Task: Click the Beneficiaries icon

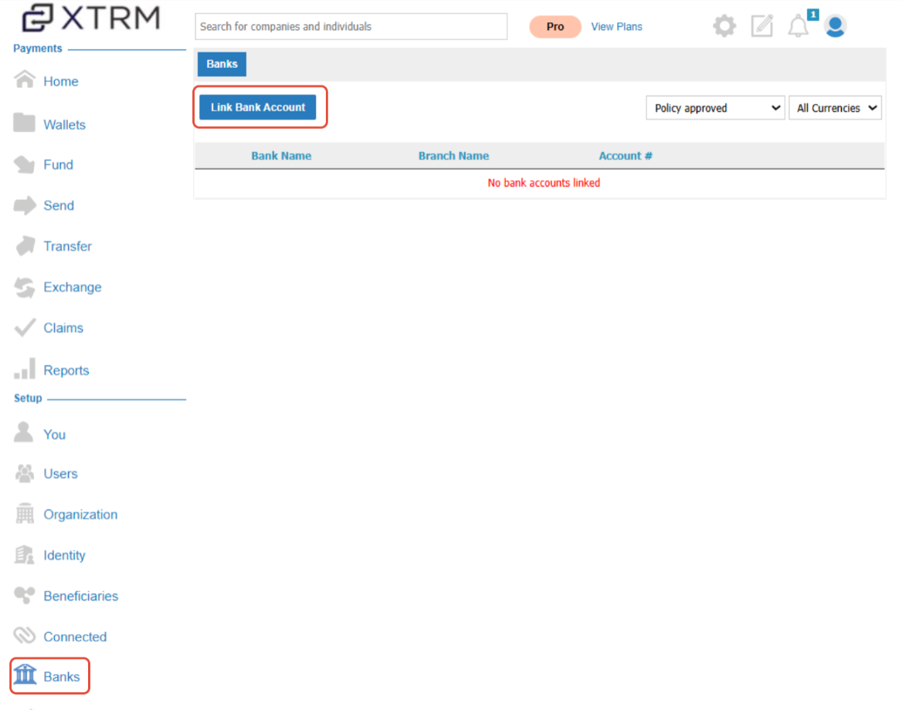Action: tap(25, 595)
